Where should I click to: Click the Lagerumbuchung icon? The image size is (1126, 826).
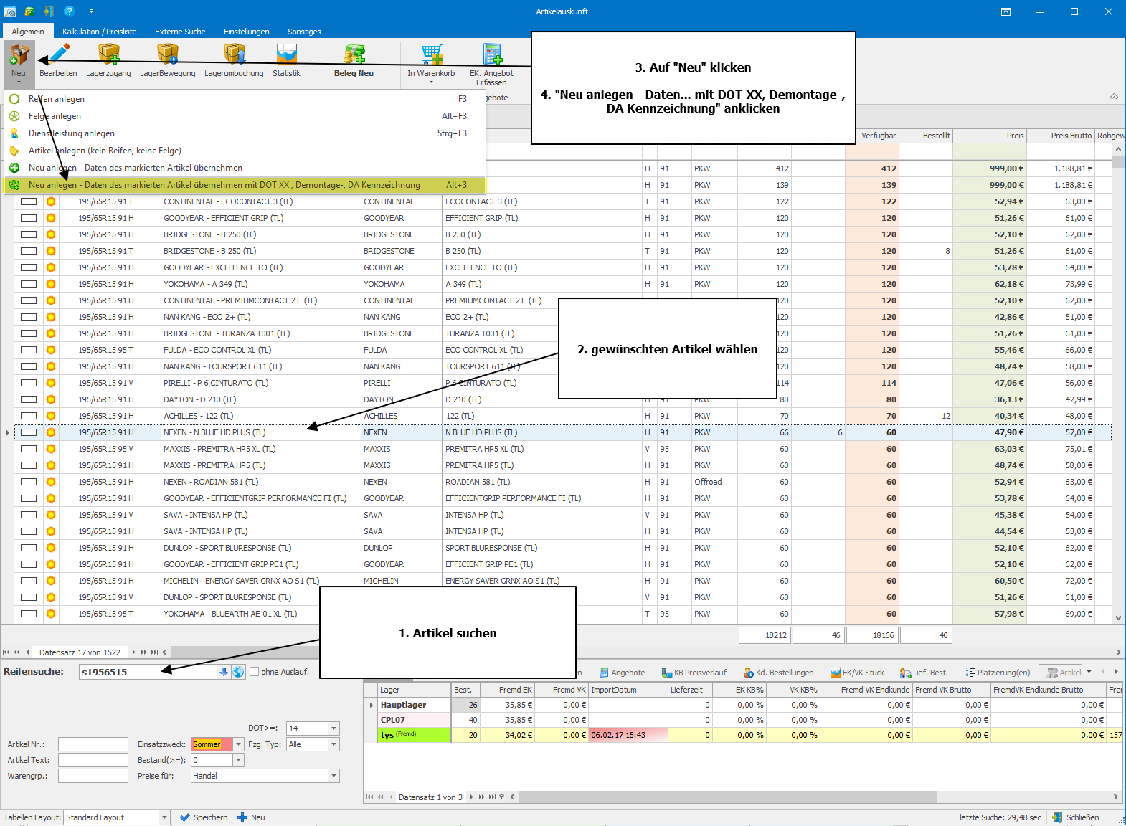(235, 55)
